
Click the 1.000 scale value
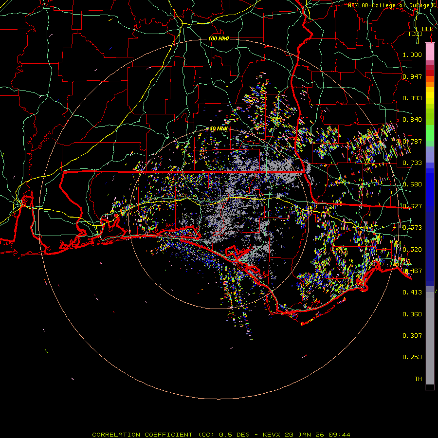(412, 55)
